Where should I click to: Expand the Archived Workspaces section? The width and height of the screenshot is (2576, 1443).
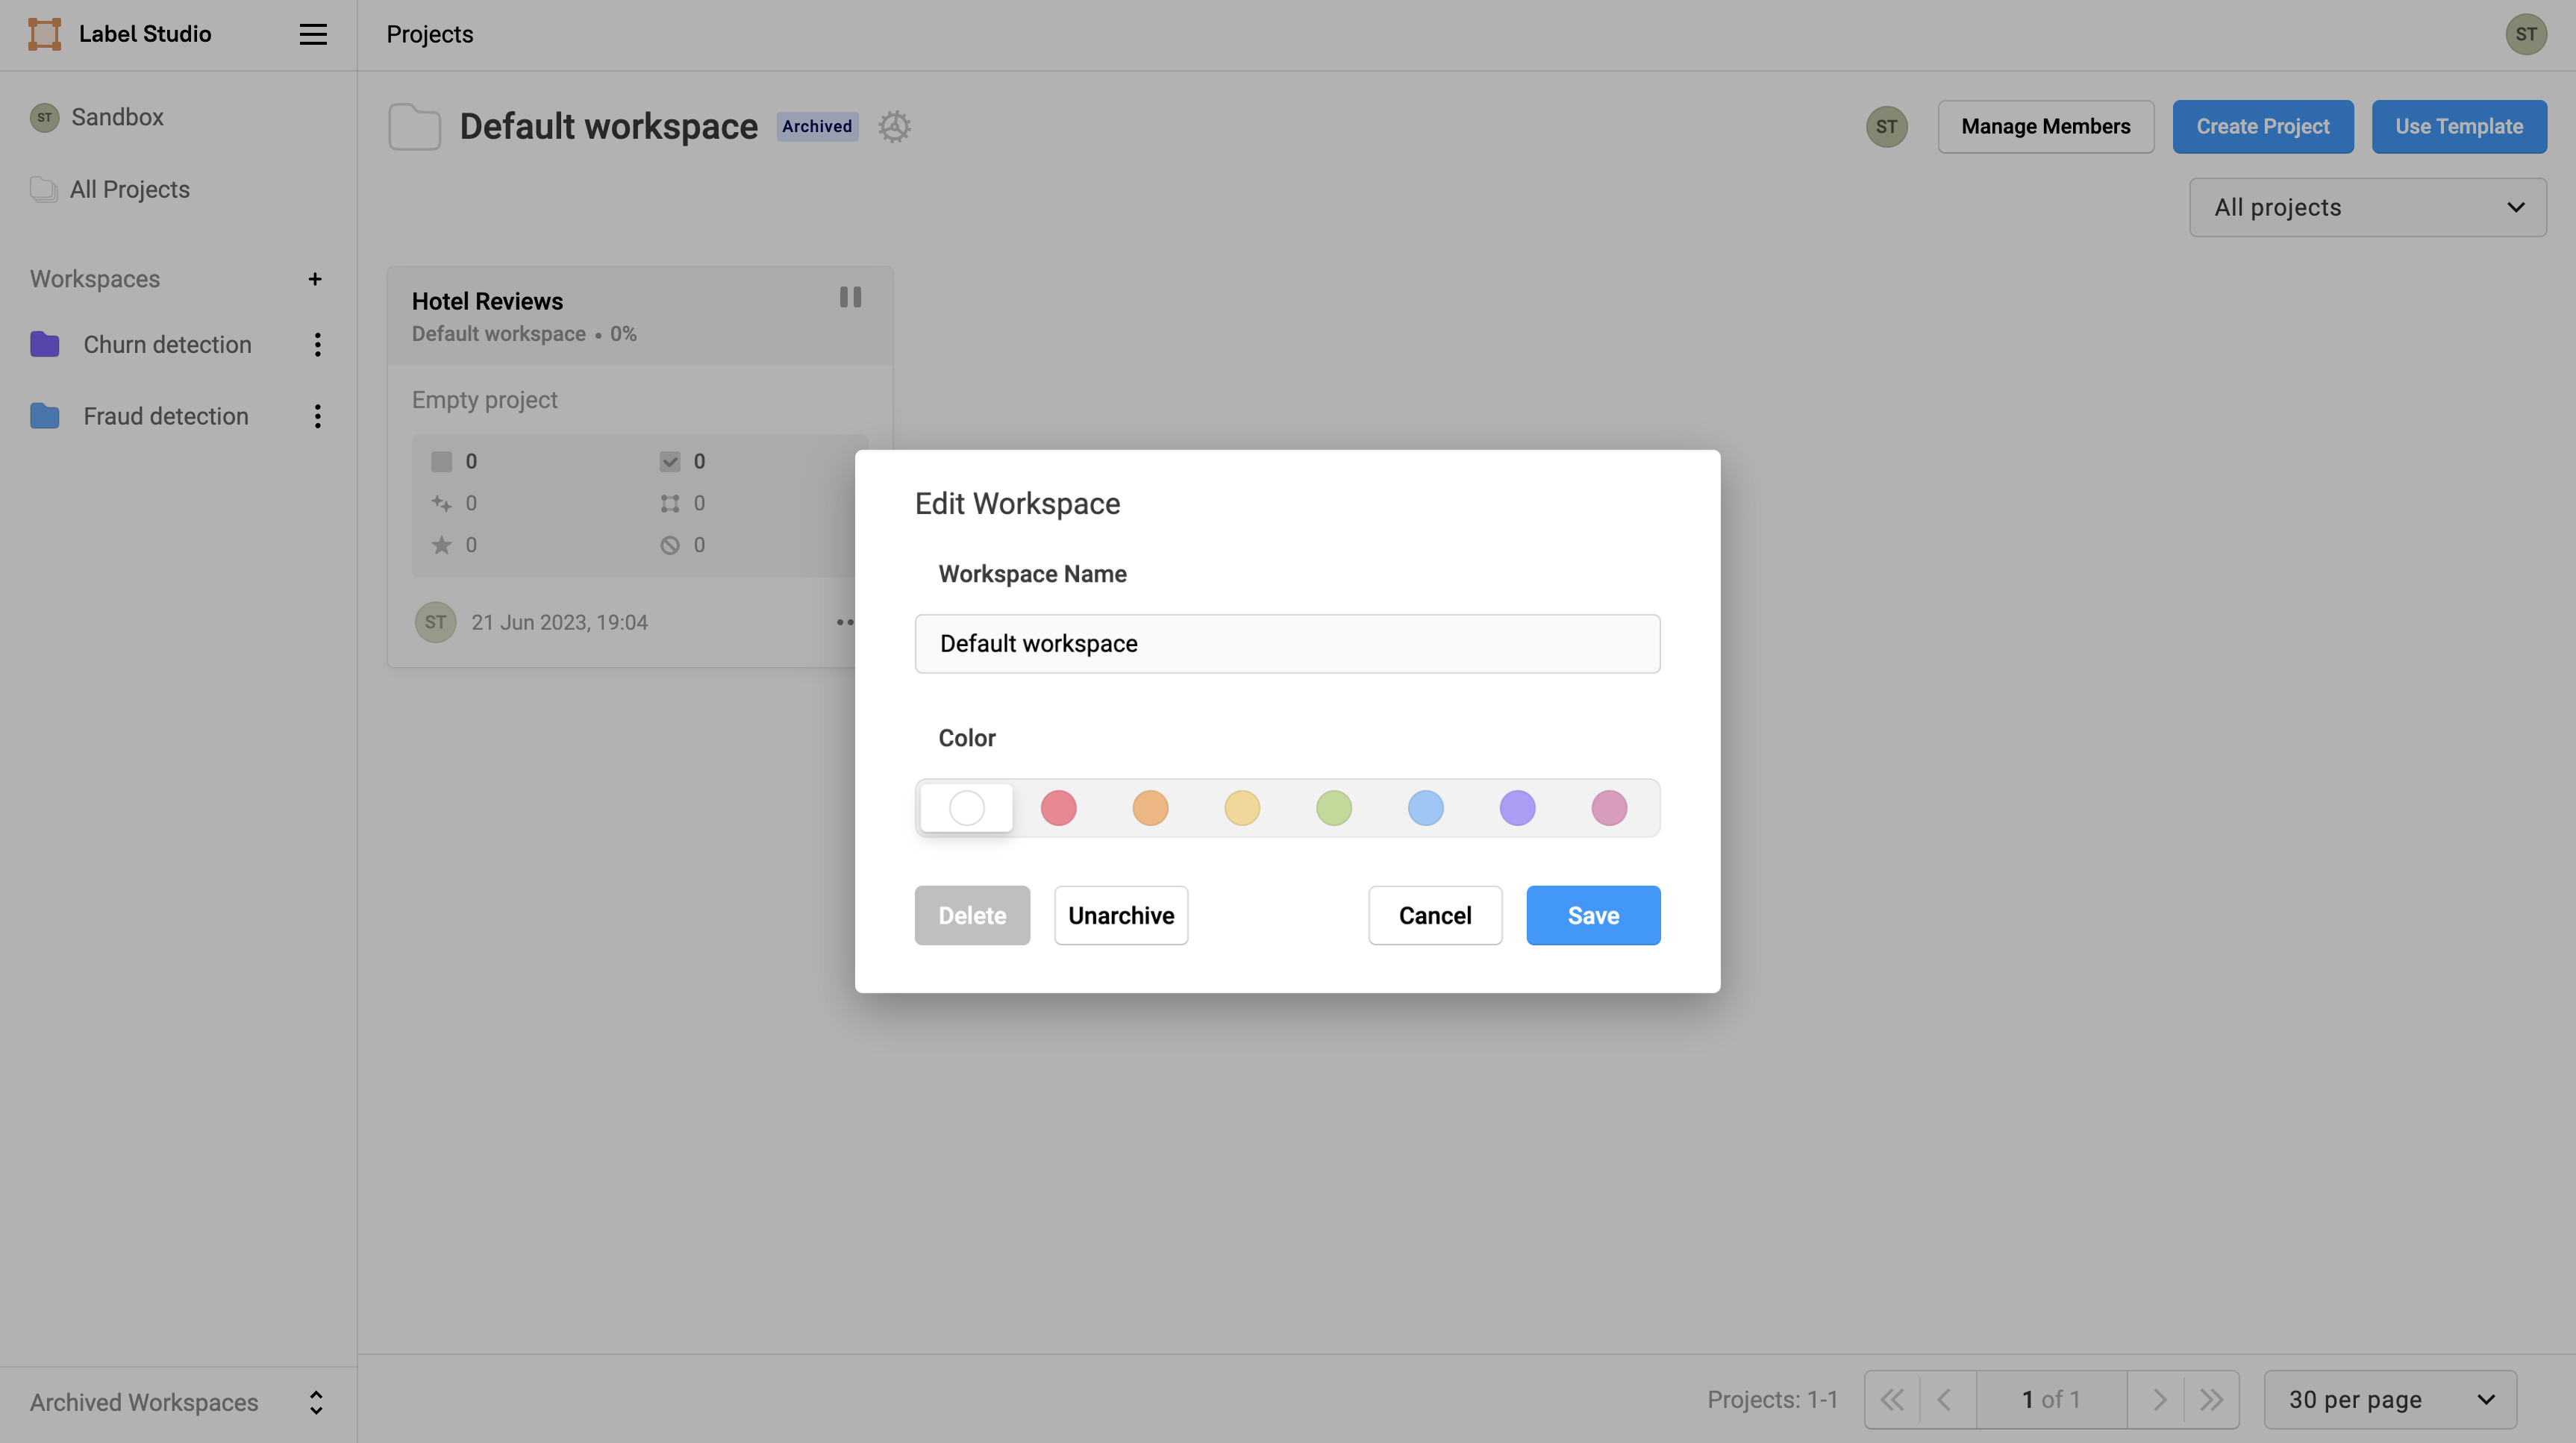click(315, 1402)
